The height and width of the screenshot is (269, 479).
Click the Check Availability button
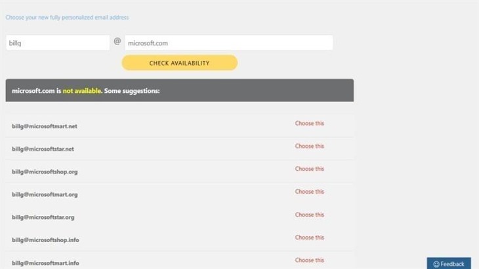pyautogui.click(x=180, y=63)
